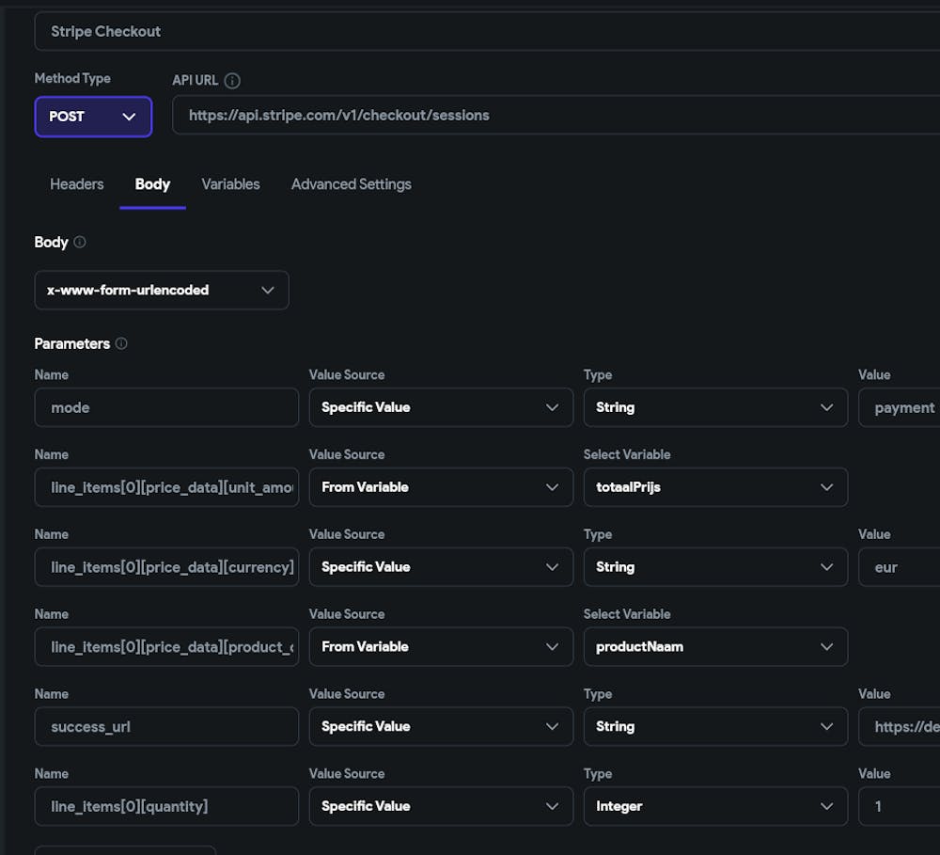This screenshot has width=940, height=855.
Task: Open Value Source dropdown for currency parameter
Action: pos(441,567)
